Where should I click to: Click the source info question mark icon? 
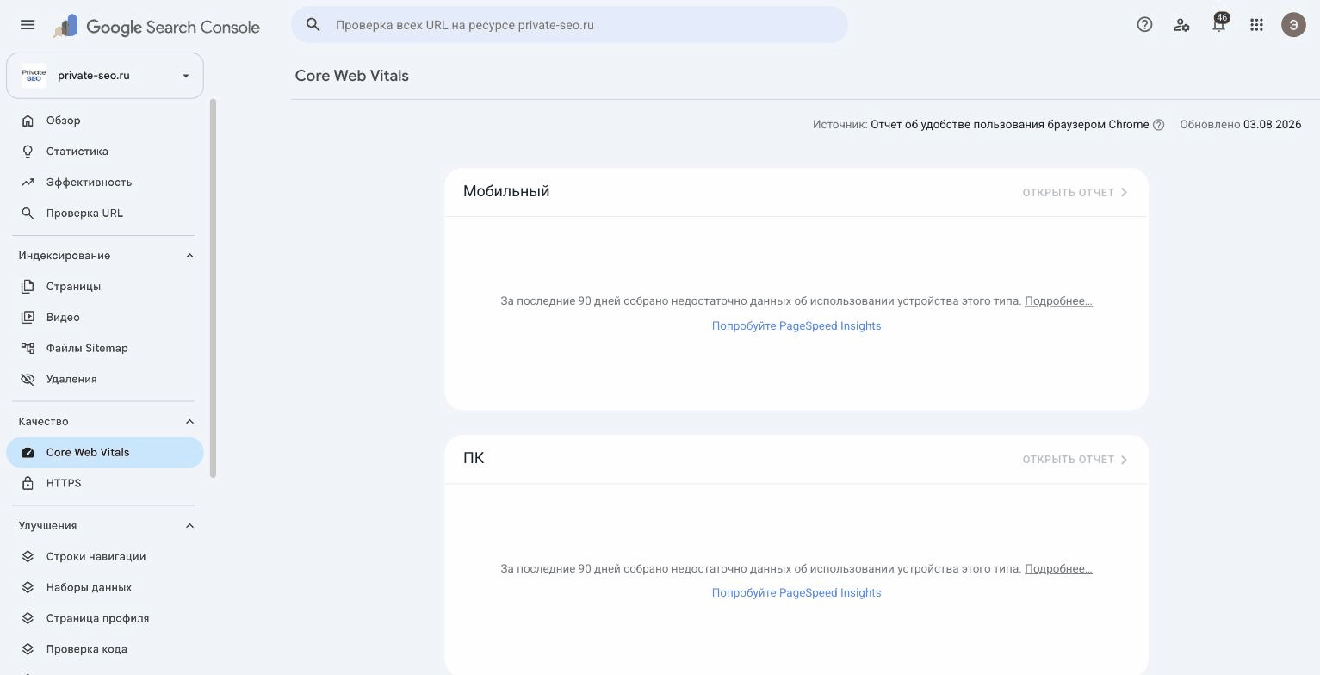pyautogui.click(x=1158, y=125)
